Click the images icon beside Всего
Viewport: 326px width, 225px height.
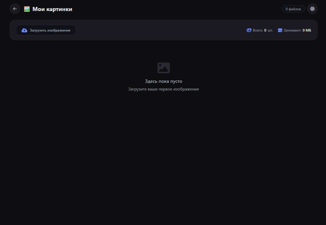click(x=249, y=30)
